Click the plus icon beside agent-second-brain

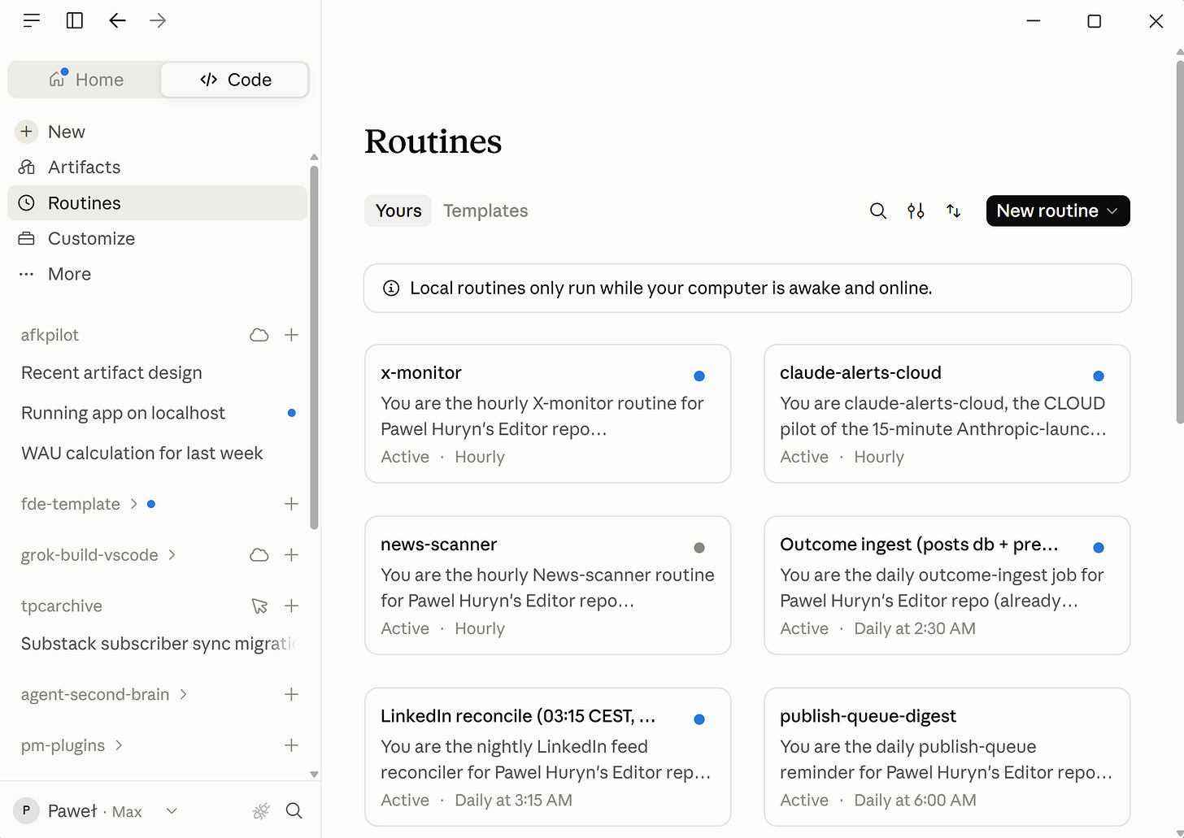pyautogui.click(x=292, y=694)
